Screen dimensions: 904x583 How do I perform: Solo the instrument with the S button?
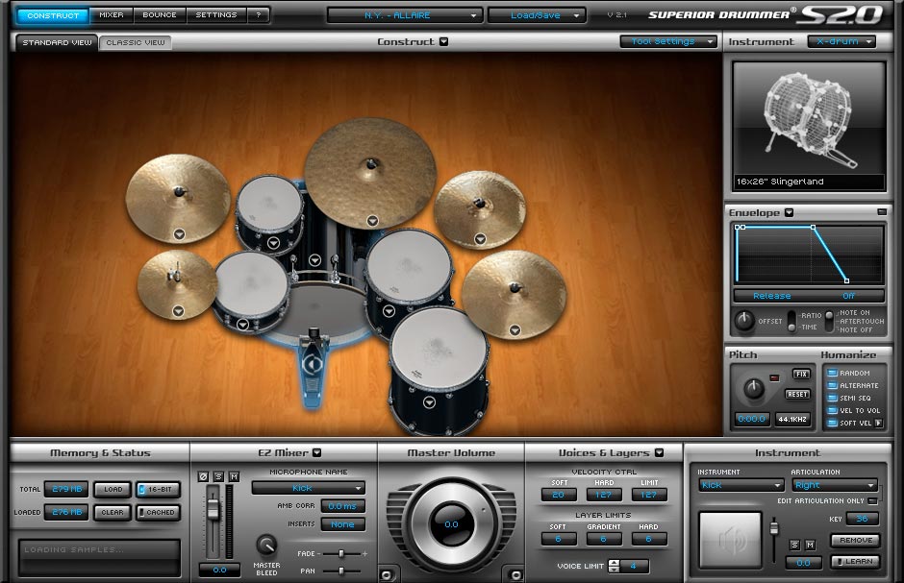pos(795,545)
